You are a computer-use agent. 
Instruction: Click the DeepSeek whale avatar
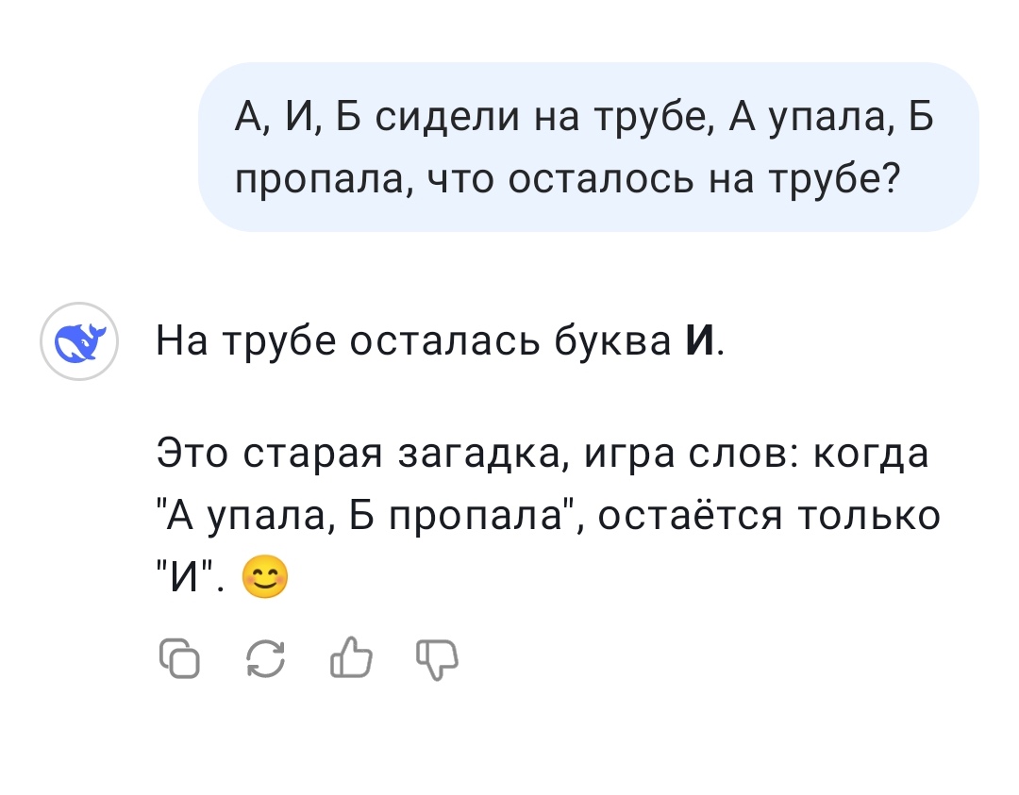click(79, 341)
